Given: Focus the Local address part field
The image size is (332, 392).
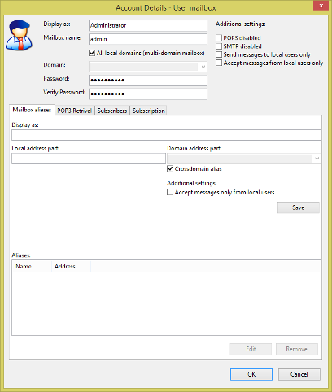Looking at the screenshot, I should [89, 159].
